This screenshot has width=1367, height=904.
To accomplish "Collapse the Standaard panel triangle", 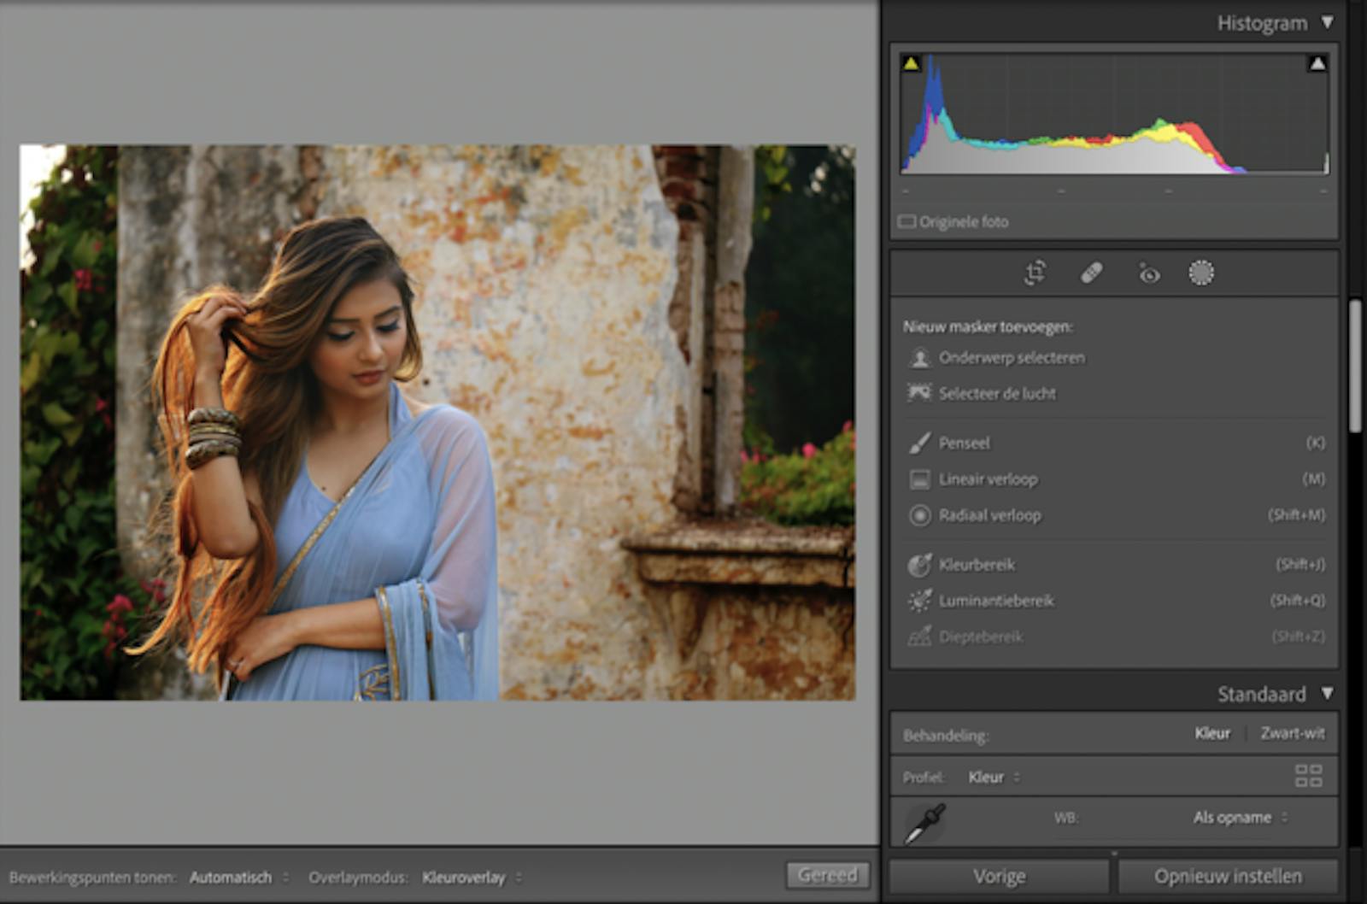I will (1327, 693).
